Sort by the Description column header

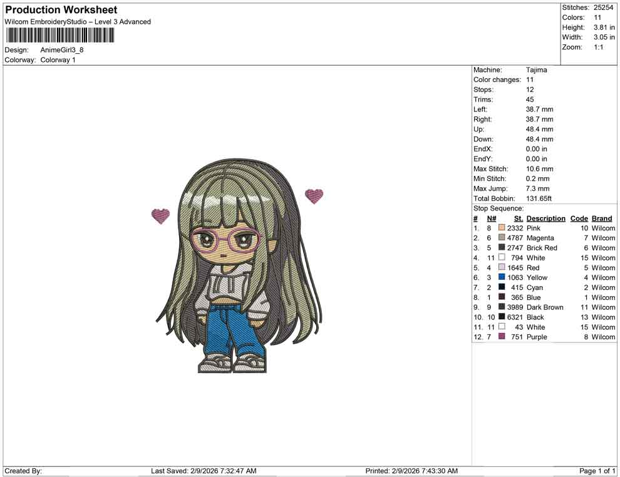click(545, 218)
